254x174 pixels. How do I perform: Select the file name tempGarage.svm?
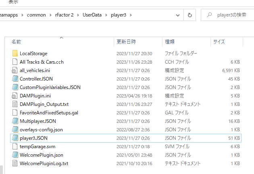point(37,147)
